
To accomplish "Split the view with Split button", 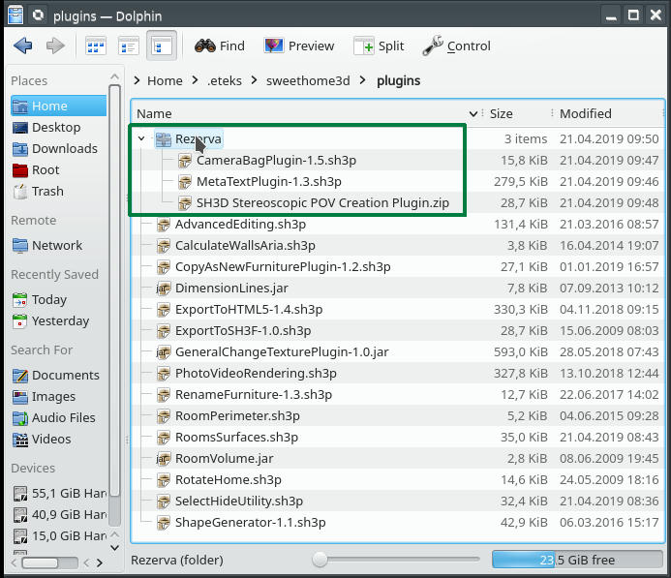I will pyautogui.click(x=379, y=46).
